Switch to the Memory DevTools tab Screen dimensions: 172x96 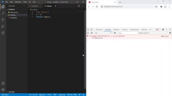pyautogui.click(x=145, y=30)
